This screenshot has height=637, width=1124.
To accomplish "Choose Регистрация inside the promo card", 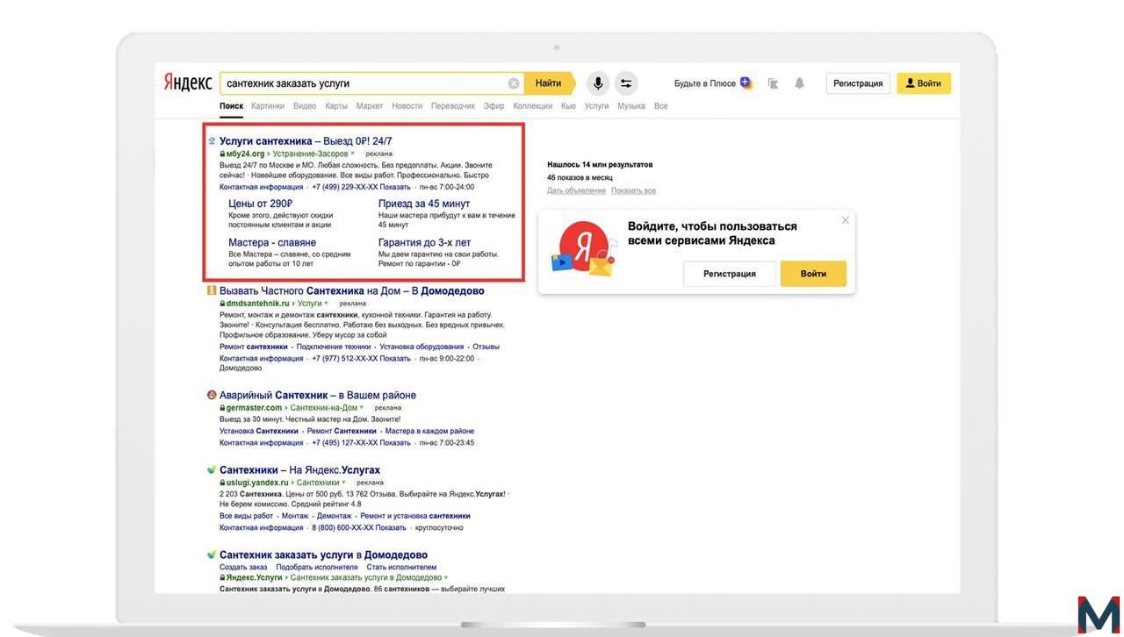I will pos(730,274).
